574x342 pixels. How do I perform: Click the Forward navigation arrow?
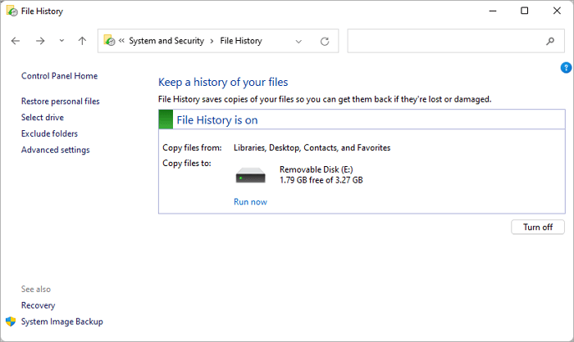click(x=39, y=41)
